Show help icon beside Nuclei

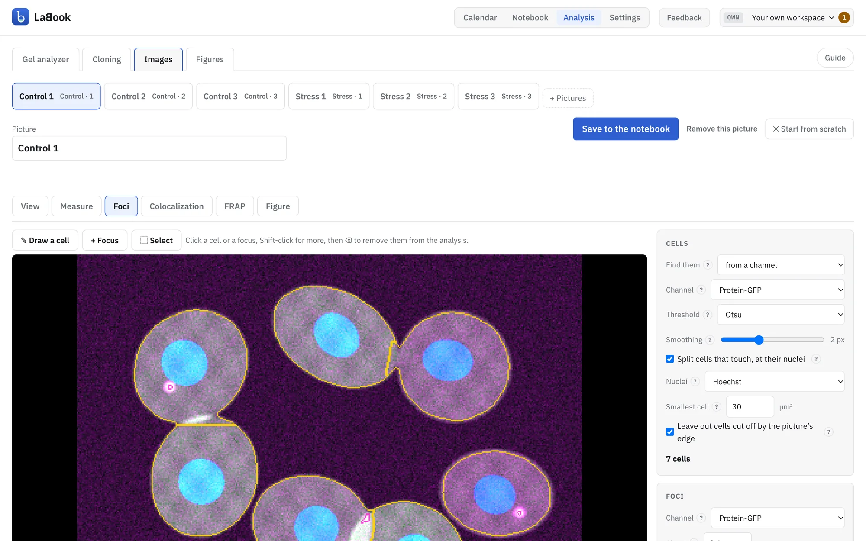coord(695,381)
